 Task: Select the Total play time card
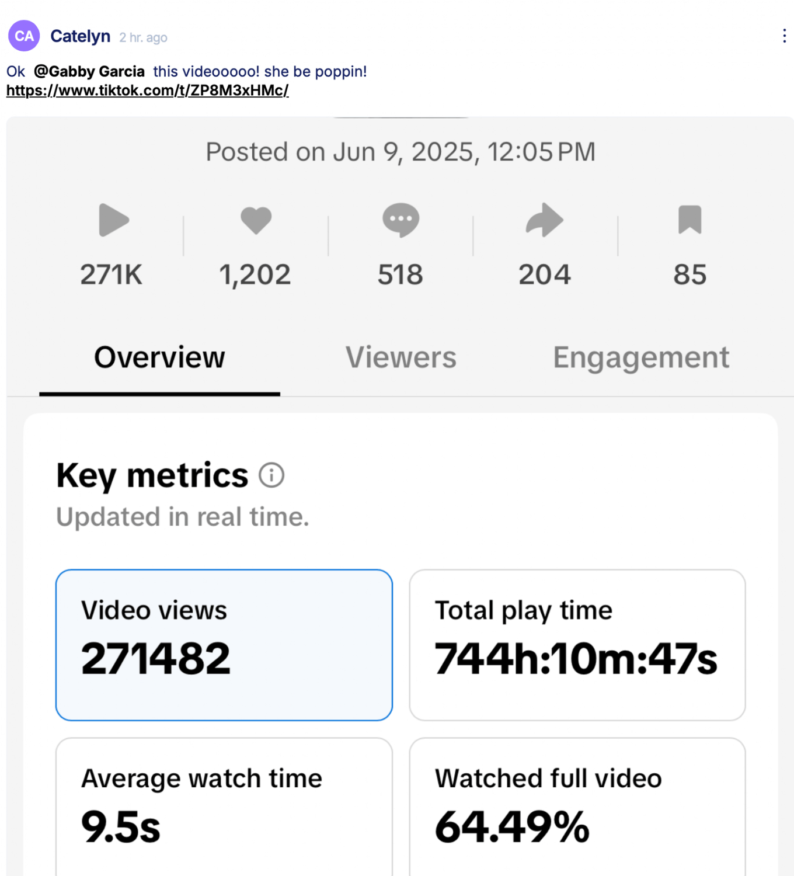[x=577, y=645]
